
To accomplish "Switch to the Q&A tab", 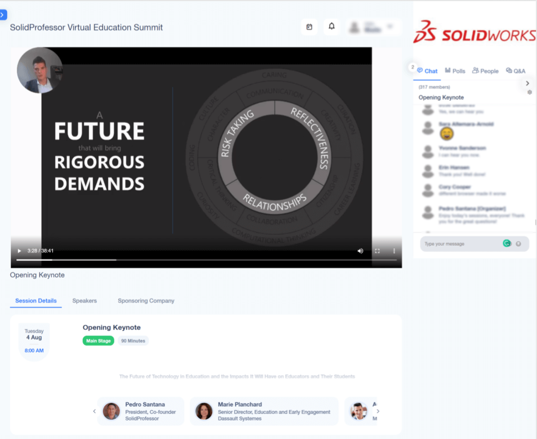I will click(516, 71).
